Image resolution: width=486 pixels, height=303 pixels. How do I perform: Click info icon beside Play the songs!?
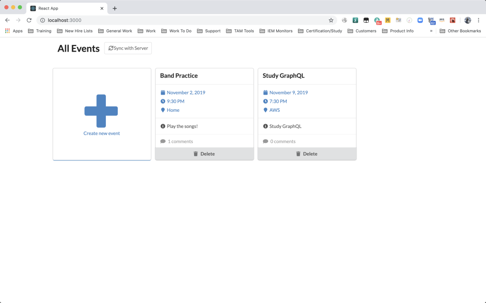click(163, 126)
